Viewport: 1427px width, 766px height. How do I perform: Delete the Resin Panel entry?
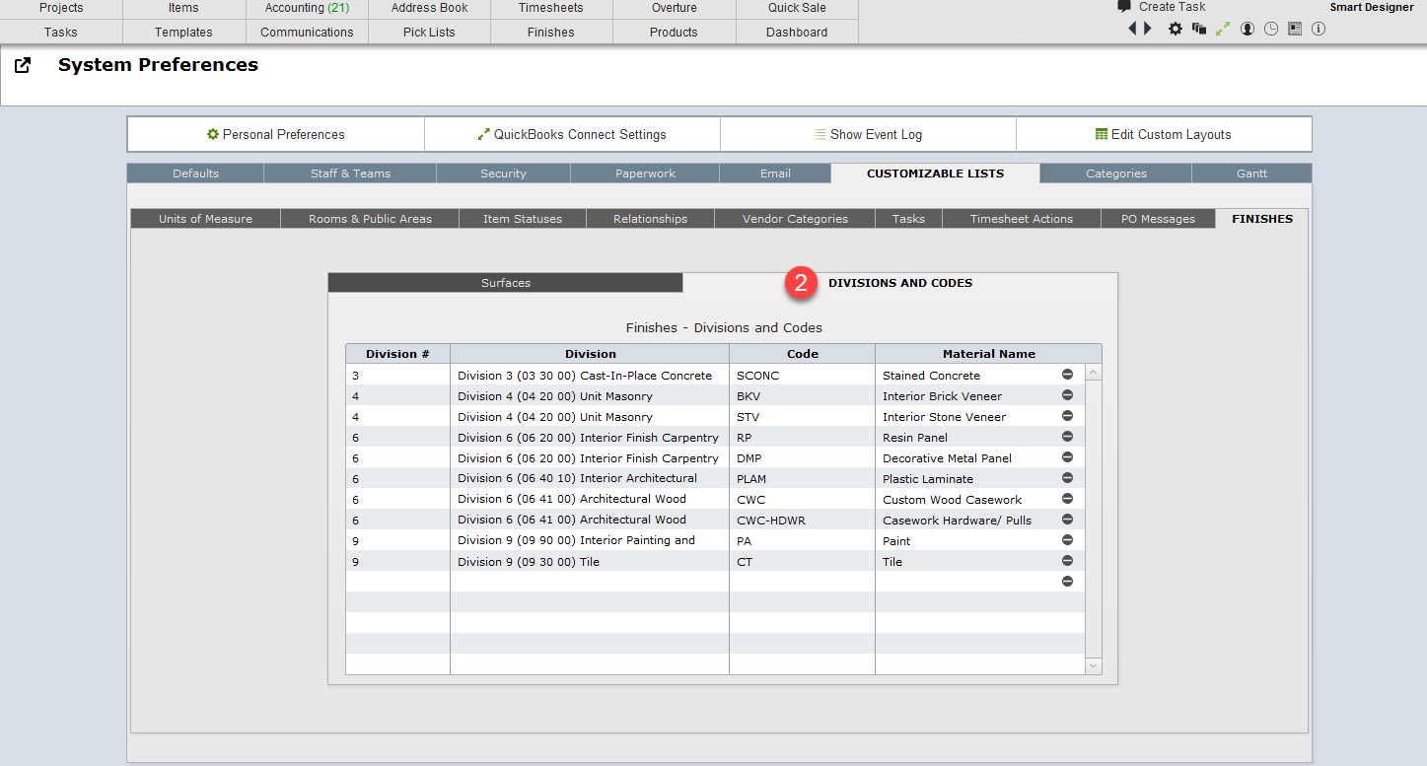(x=1067, y=437)
